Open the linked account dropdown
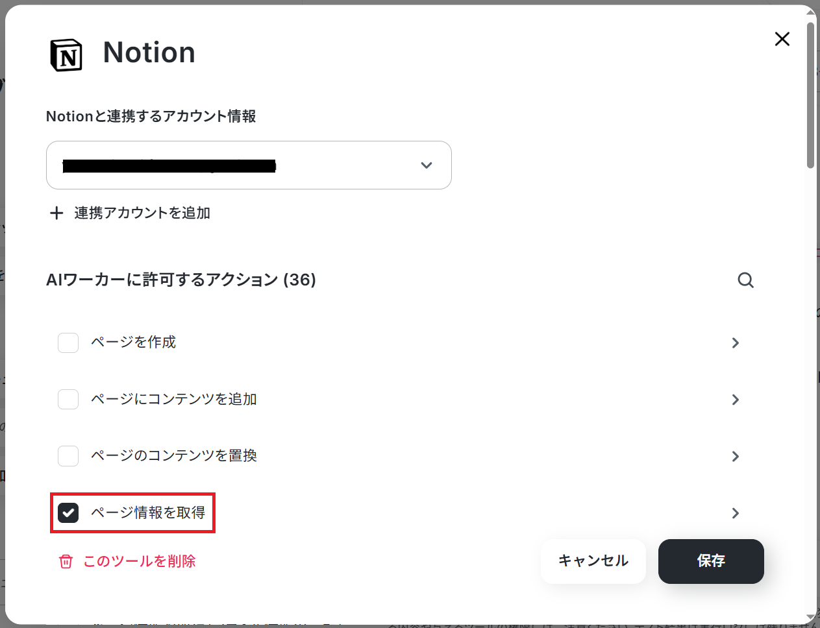This screenshot has height=628, width=820. coord(249,165)
